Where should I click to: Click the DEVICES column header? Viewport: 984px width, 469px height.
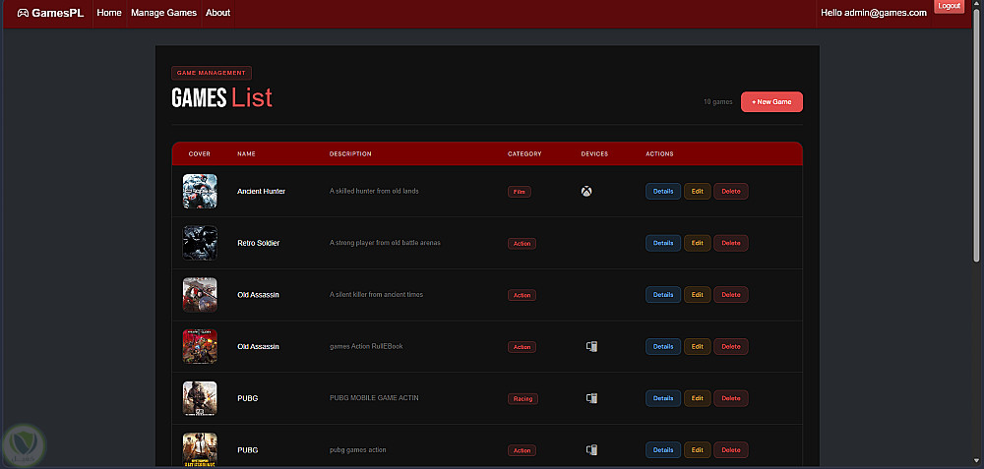click(594, 154)
